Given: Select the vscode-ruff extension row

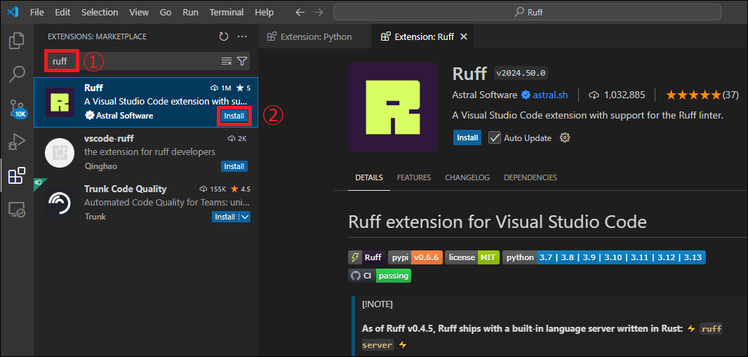Looking at the screenshot, I should pos(146,153).
